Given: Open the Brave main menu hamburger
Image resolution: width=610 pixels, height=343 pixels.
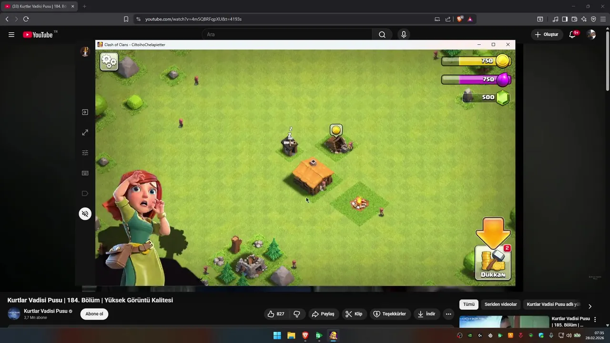Looking at the screenshot, I should pos(603,19).
